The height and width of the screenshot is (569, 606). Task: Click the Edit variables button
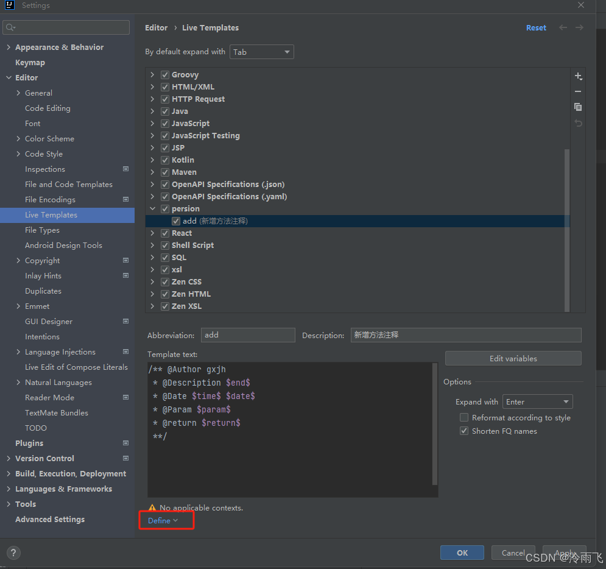[513, 358]
